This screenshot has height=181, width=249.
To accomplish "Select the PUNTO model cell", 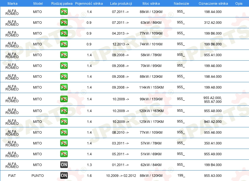I will (x=38, y=176).
